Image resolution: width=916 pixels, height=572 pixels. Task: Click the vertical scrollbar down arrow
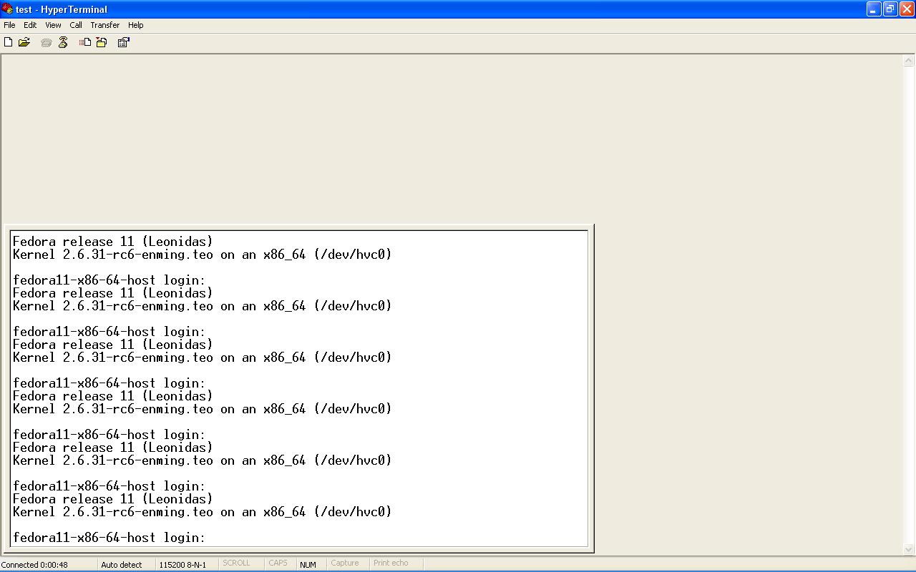[910, 549]
